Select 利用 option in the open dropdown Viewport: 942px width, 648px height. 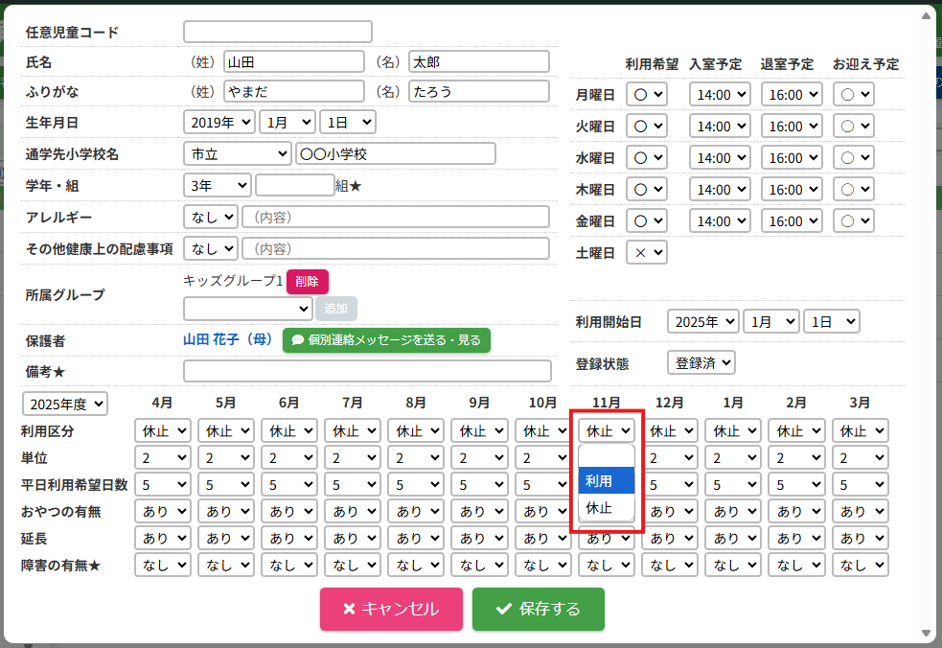[x=606, y=481]
